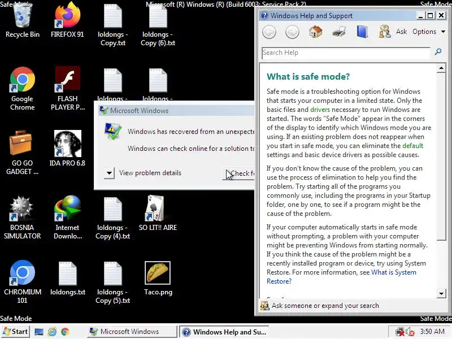Launch Chrome from Quick Launch bar
This screenshot has width=452, height=339.
(65, 332)
